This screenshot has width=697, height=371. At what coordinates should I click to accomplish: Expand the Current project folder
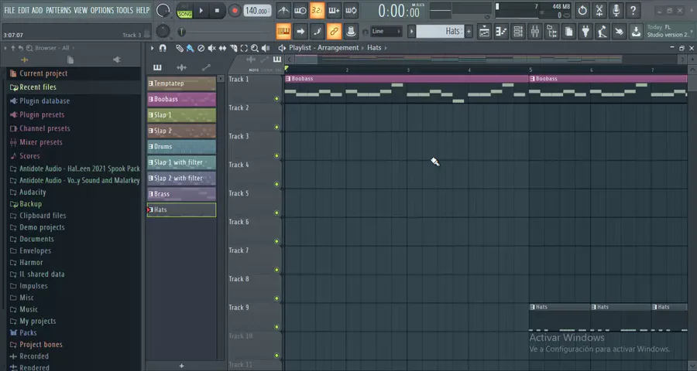pyautogui.click(x=43, y=73)
